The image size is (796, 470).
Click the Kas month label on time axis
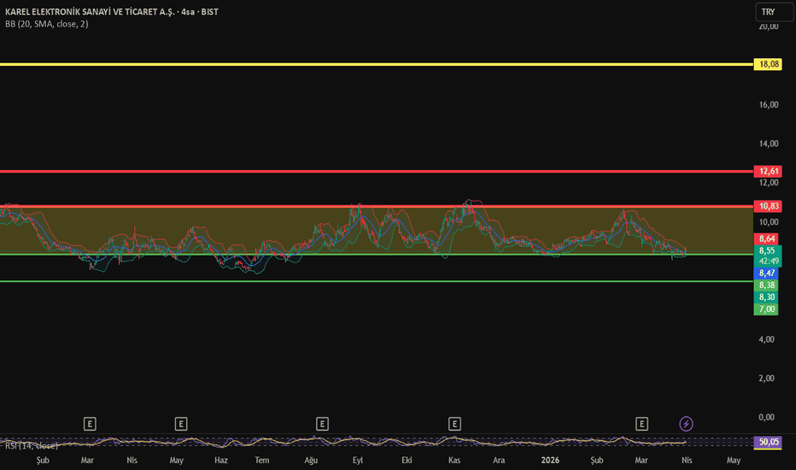(454, 461)
